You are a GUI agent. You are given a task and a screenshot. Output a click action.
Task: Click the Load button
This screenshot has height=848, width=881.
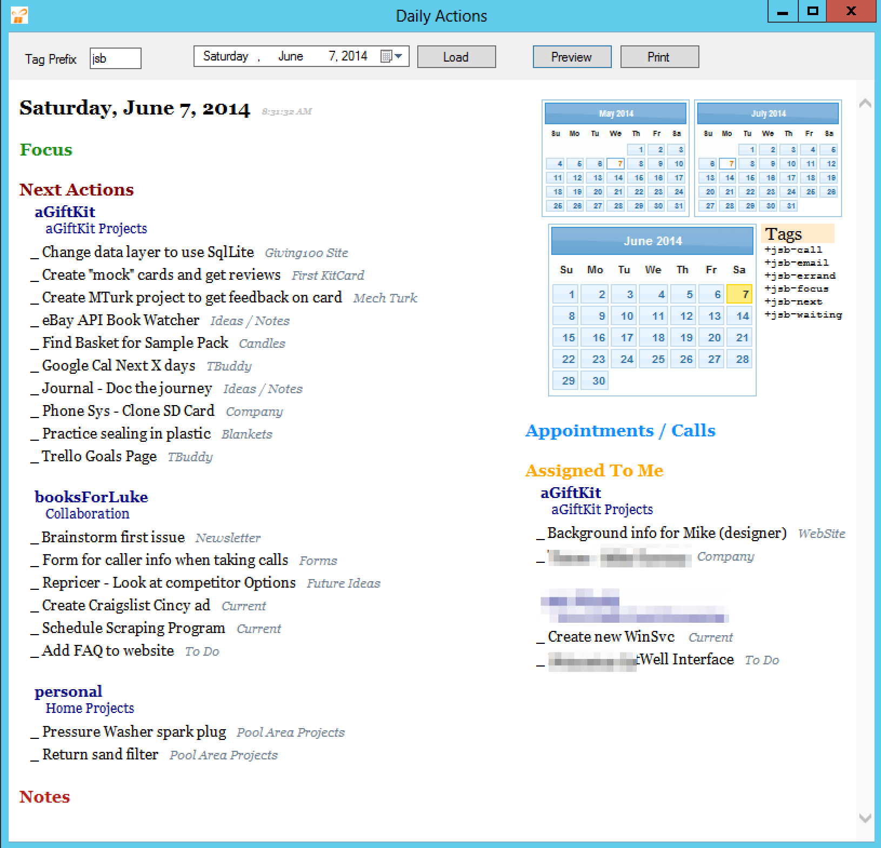(456, 57)
